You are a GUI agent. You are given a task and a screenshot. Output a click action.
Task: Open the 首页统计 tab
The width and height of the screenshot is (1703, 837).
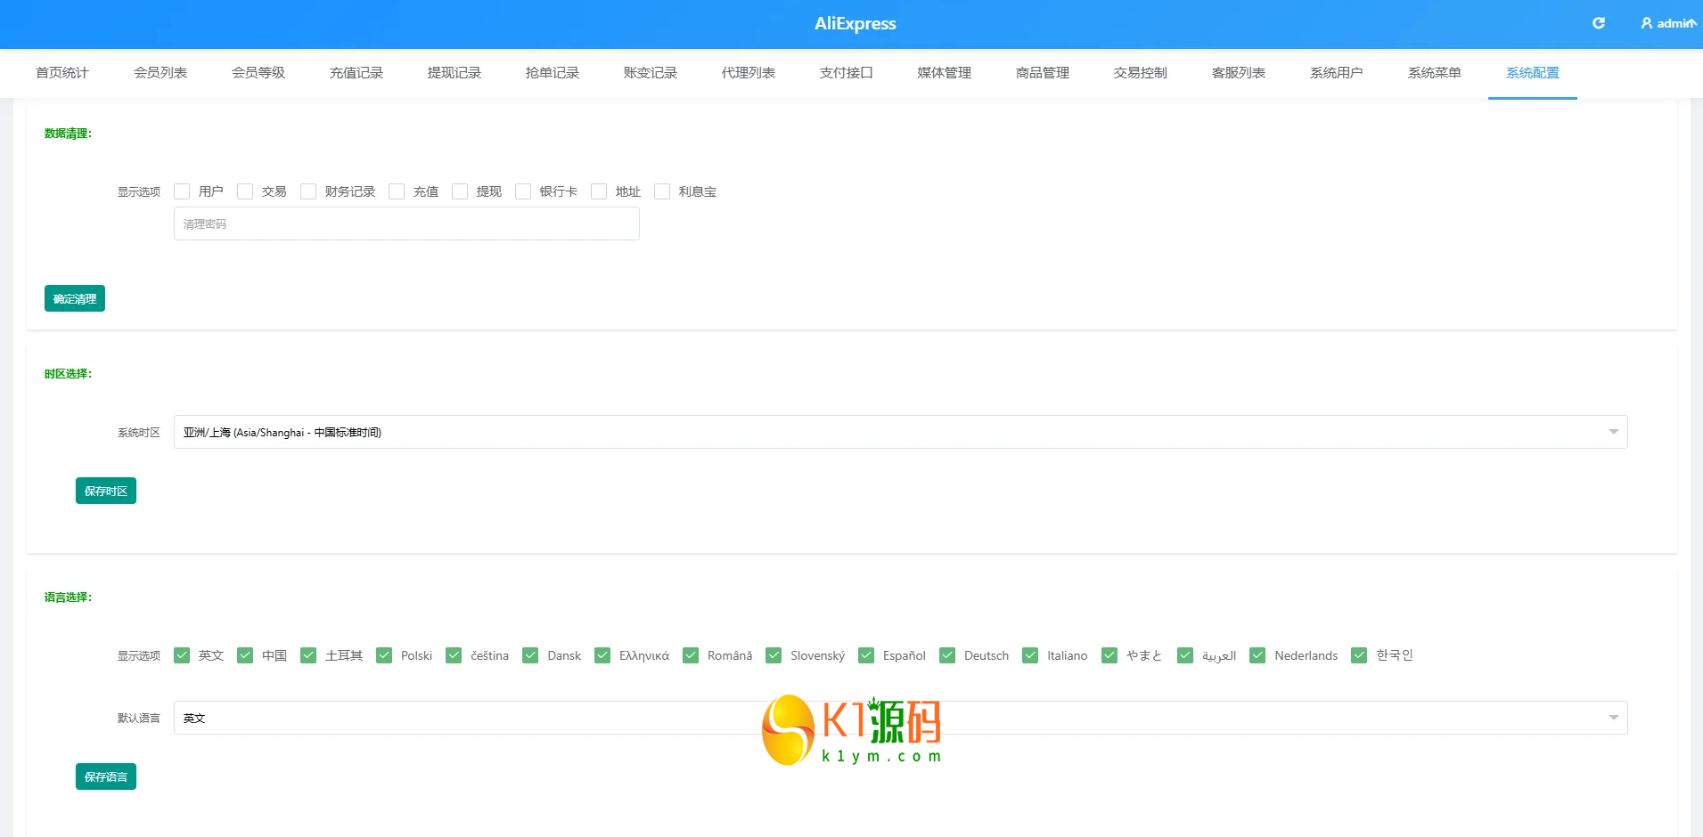click(62, 73)
